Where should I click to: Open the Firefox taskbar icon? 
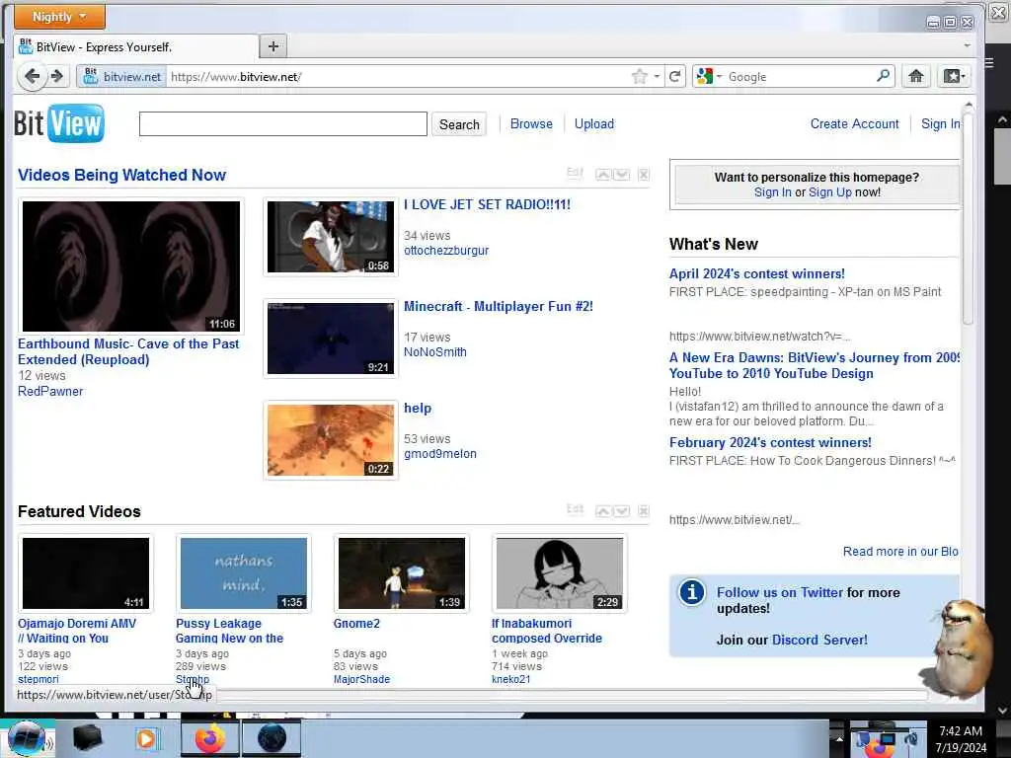click(209, 738)
